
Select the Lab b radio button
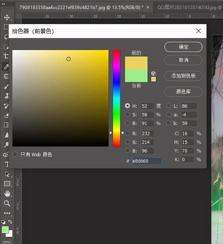pos(168,123)
